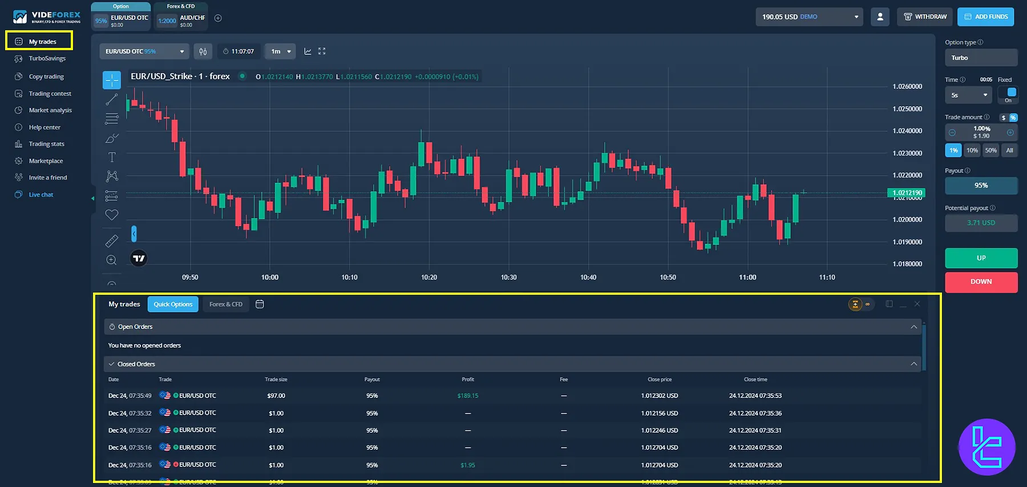1027x487 pixels.
Task: Select the ruler measure tool
Action: tap(112, 241)
